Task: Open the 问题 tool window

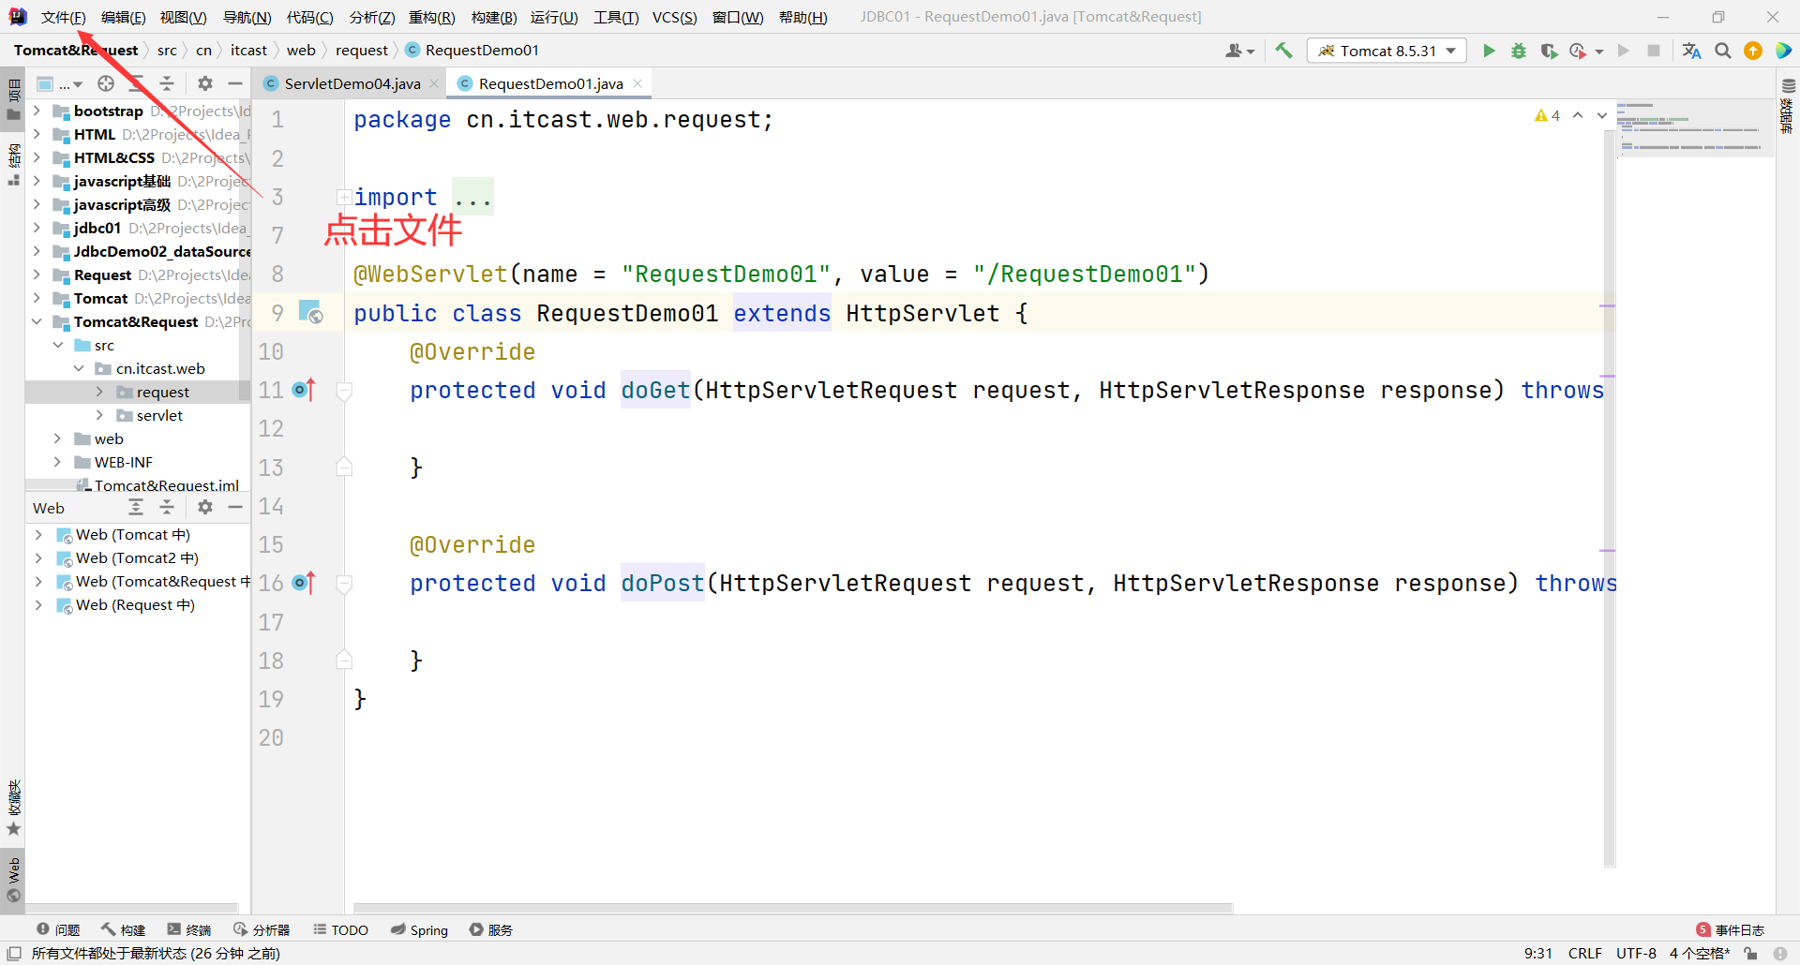Action: [x=58, y=929]
